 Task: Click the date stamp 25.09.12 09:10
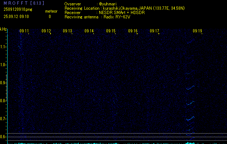point(16,17)
